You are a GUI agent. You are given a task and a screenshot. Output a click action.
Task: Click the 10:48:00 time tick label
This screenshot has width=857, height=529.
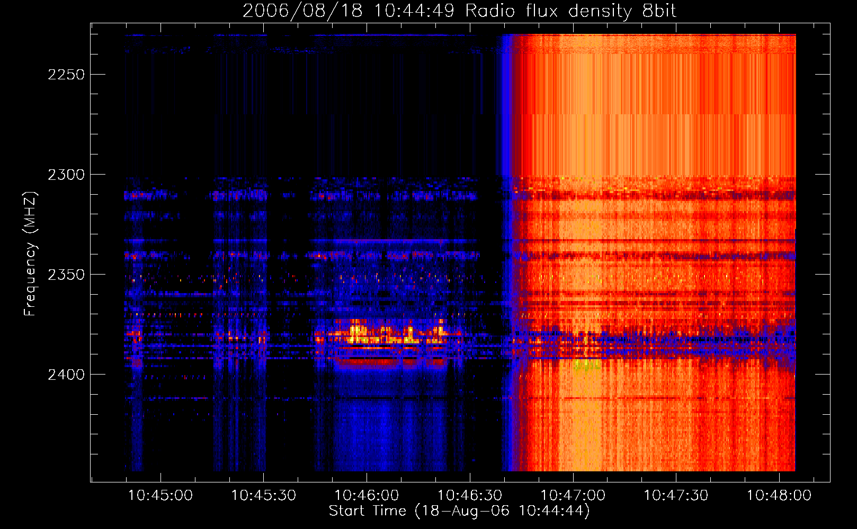point(779,496)
